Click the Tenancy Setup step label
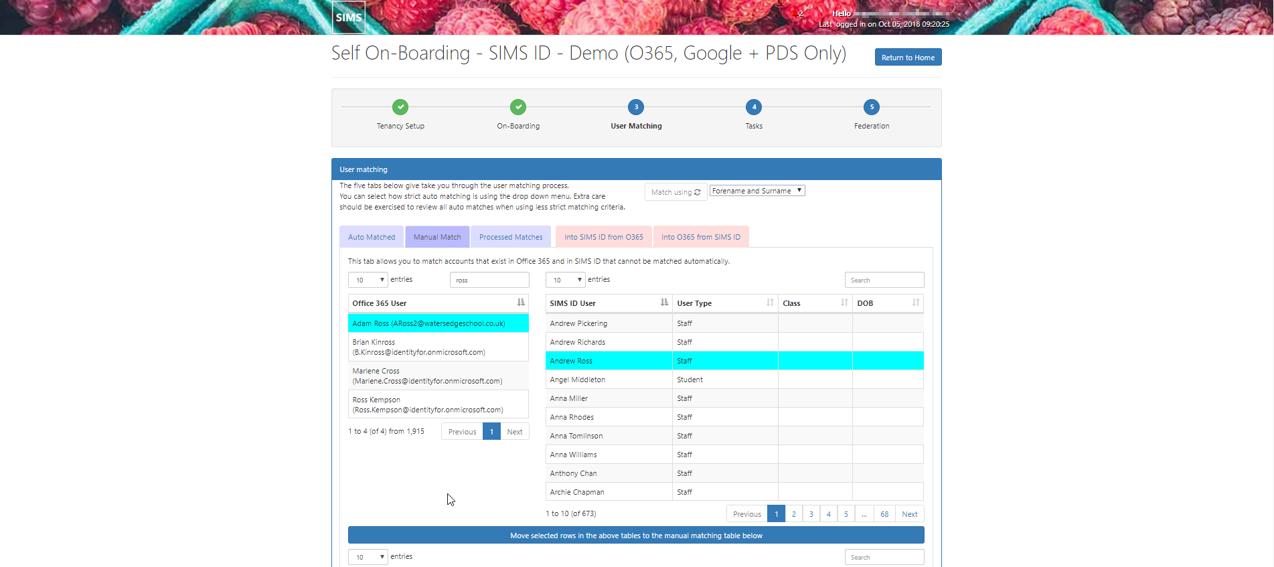 (x=400, y=126)
